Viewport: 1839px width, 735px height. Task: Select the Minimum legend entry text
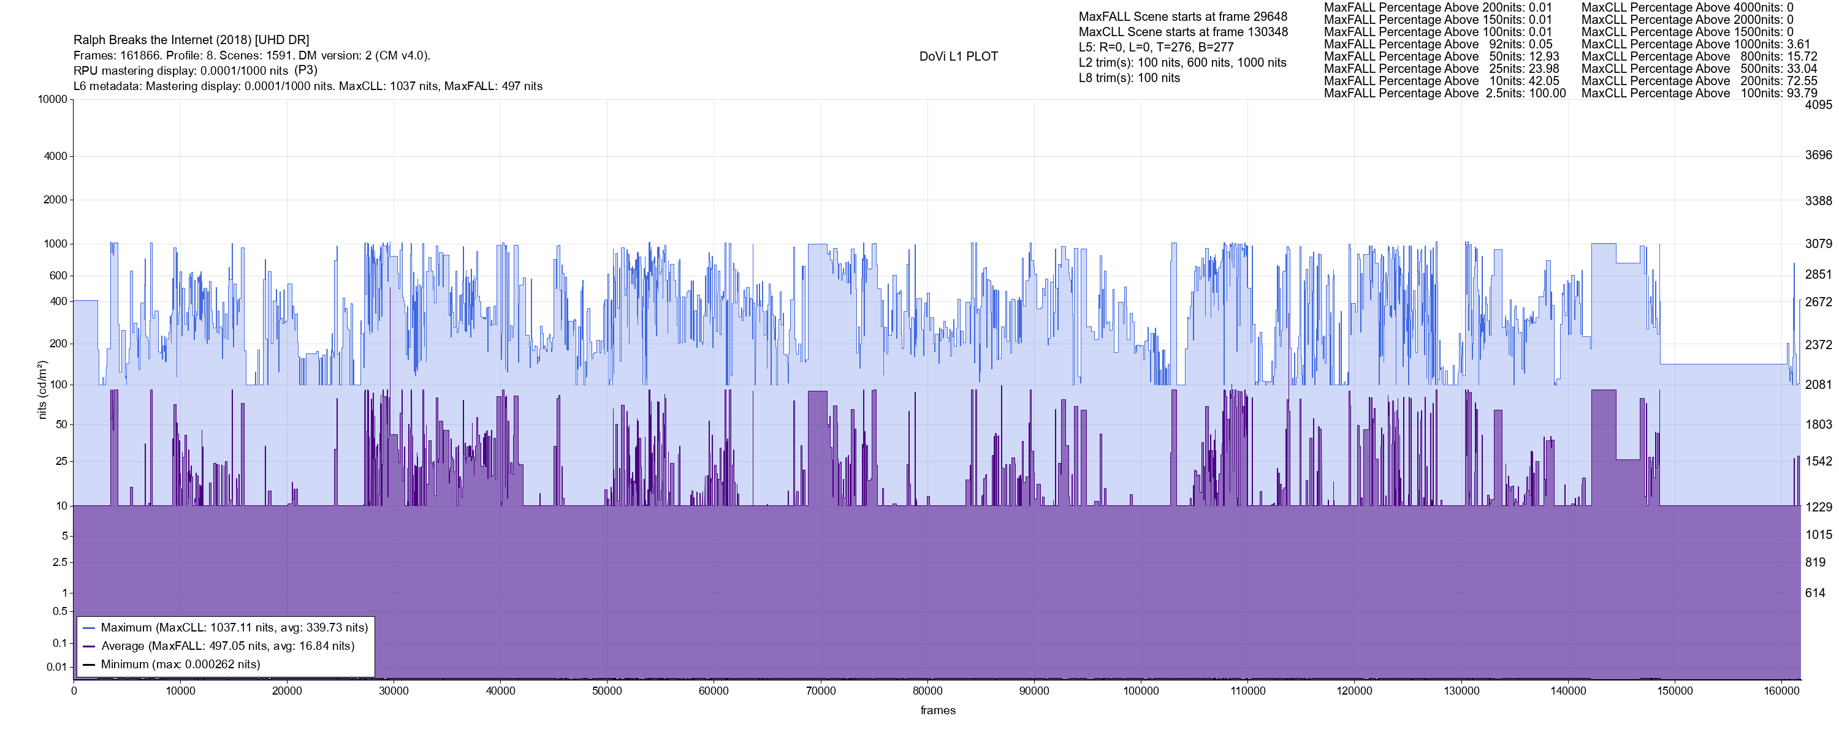tap(181, 665)
